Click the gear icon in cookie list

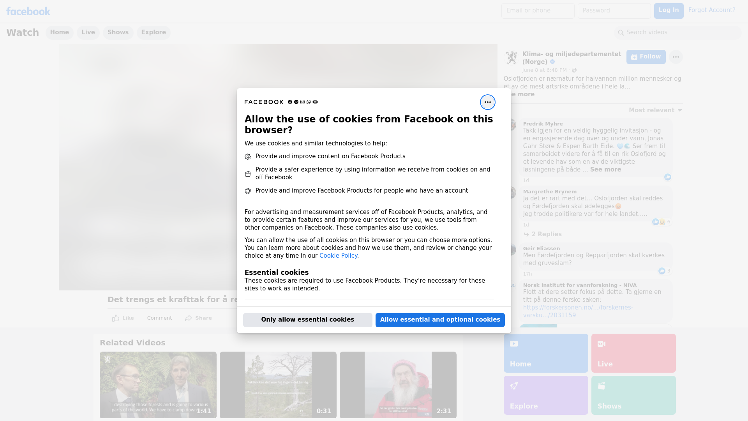tap(248, 157)
